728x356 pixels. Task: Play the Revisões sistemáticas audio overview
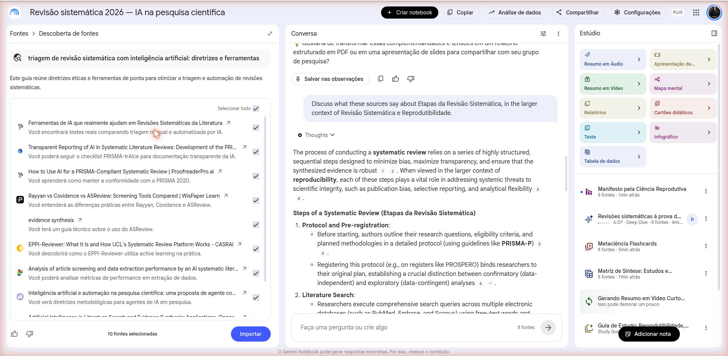click(x=692, y=219)
